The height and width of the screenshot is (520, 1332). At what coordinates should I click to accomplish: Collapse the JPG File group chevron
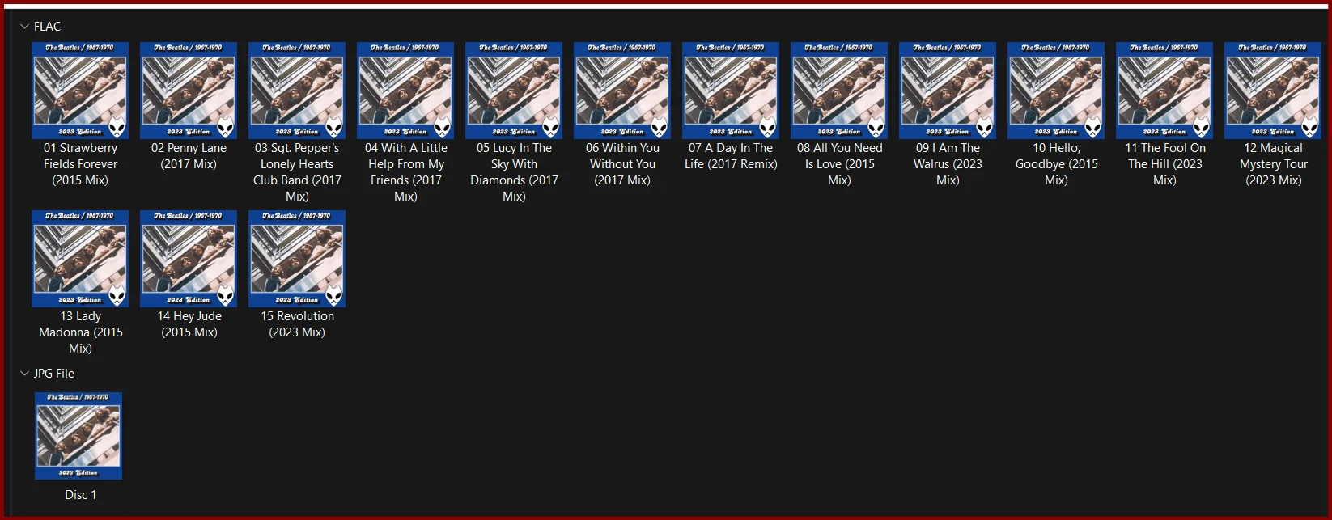(x=24, y=374)
